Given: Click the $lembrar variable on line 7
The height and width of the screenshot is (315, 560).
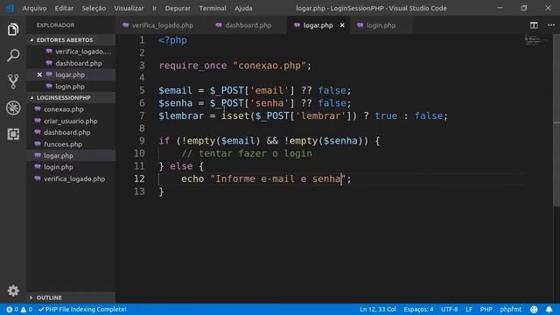Looking at the screenshot, I should (181, 115).
